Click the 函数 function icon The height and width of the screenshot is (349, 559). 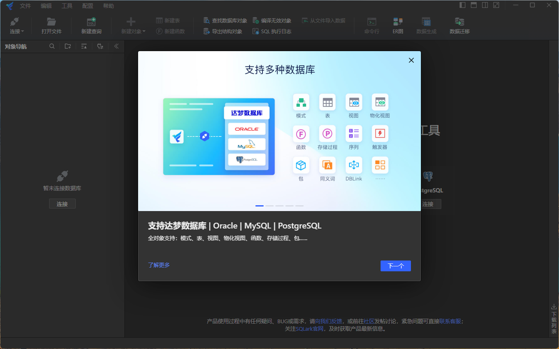pos(301,134)
